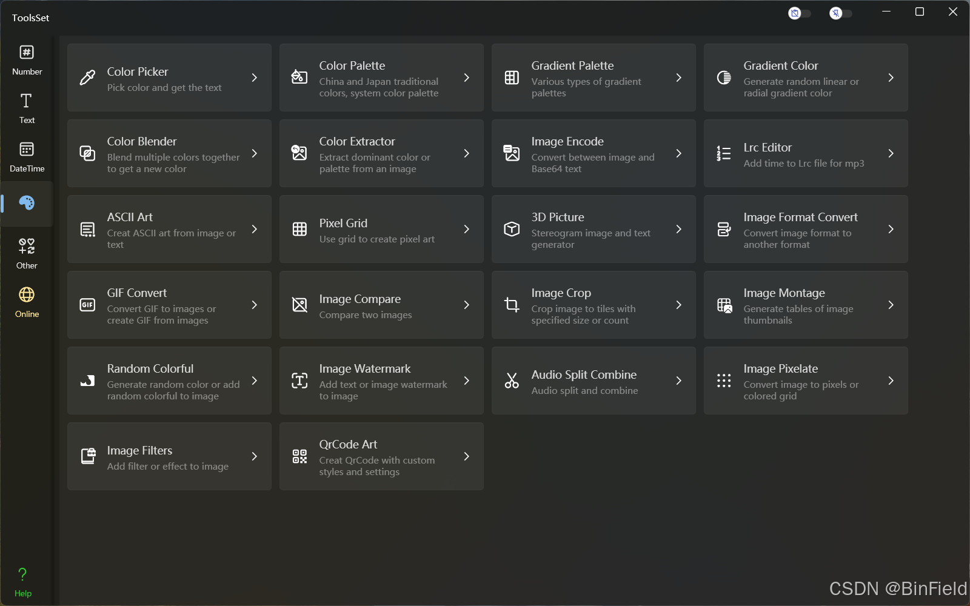
Task: Click the Gradient Color circle icon
Action: [724, 78]
